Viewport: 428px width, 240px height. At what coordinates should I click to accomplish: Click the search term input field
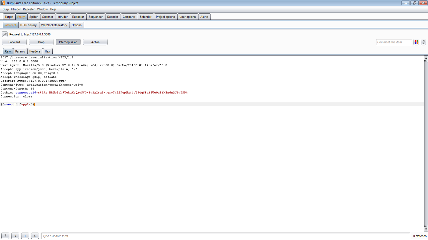(x=226, y=236)
